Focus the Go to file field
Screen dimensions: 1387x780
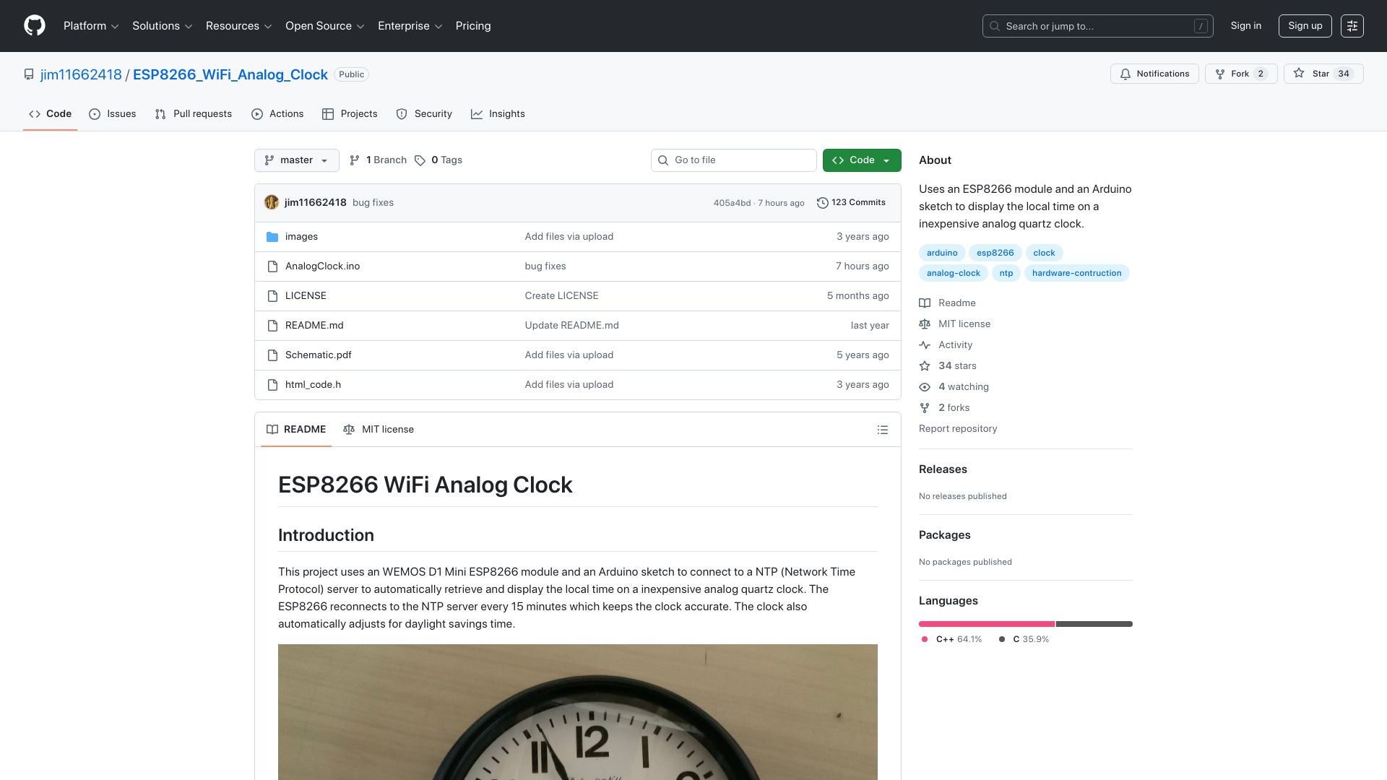point(734,160)
